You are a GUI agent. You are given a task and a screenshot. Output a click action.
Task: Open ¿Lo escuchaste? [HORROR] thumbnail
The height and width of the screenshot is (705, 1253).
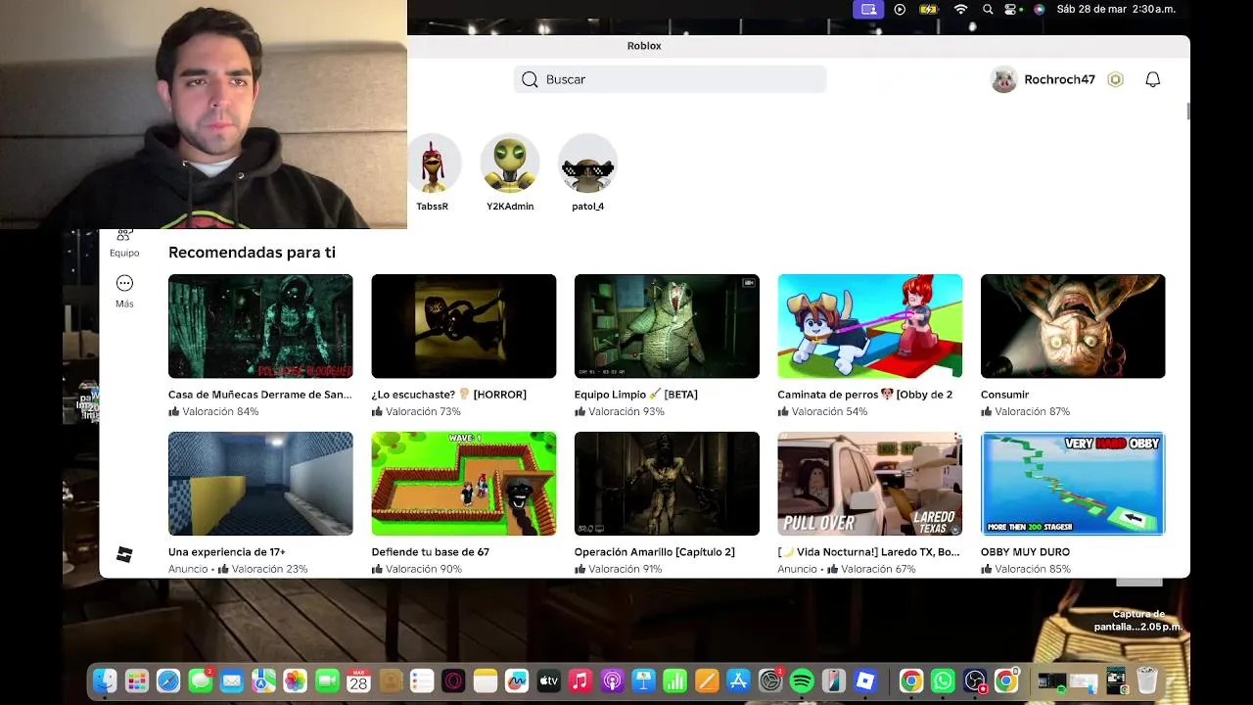coord(464,326)
